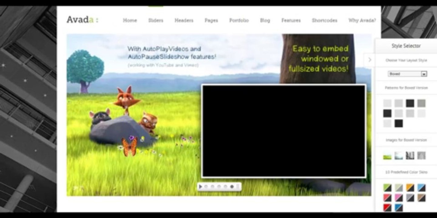Apply the brown color skin
This screenshot has width=437, height=218.
tap(421, 198)
